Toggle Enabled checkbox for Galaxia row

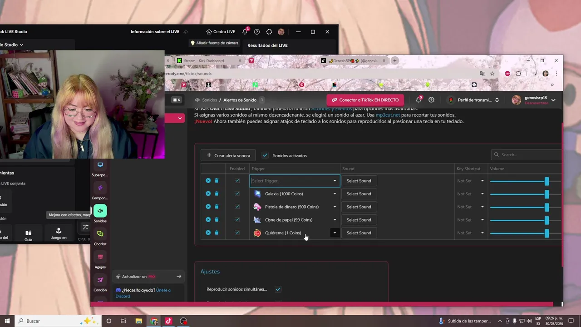[237, 193]
